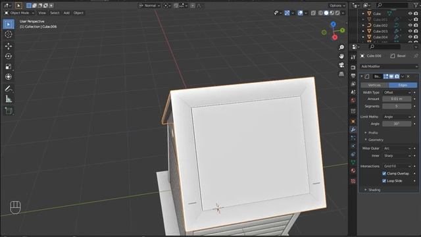Select the Select Box tool in toolbar
The height and width of the screenshot is (237, 421).
point(9,24)
